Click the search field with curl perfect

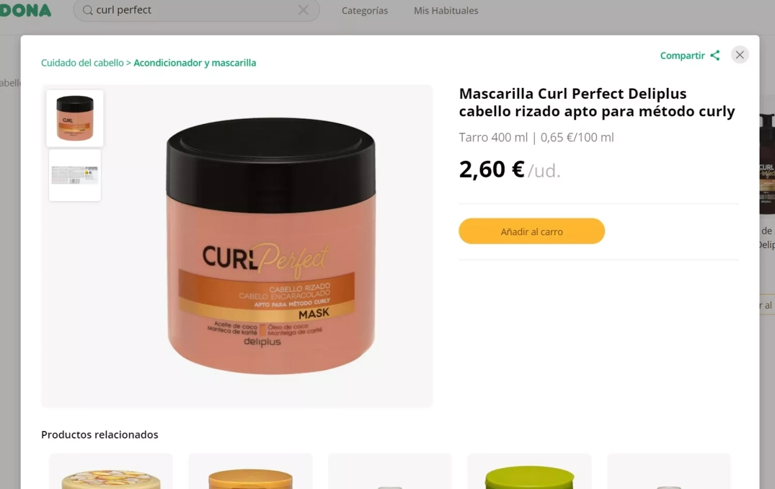pos(196,10)
